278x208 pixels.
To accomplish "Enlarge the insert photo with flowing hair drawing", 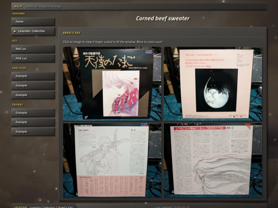I will click(213, 160).
